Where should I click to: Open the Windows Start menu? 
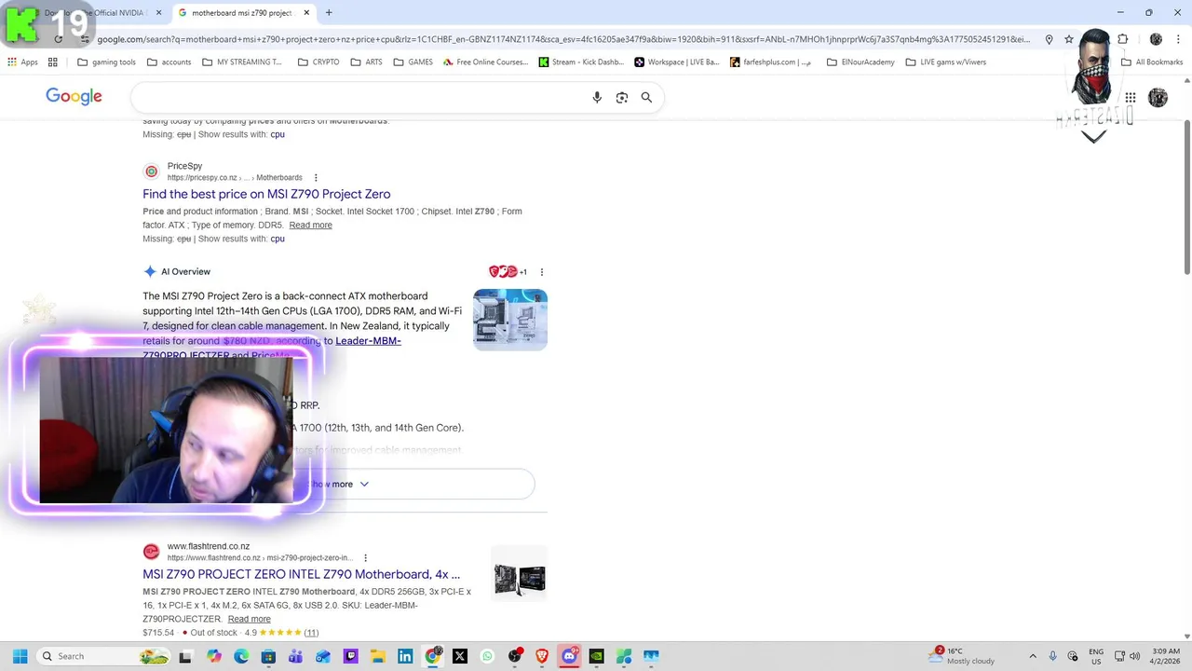click(x=20, y=656)
